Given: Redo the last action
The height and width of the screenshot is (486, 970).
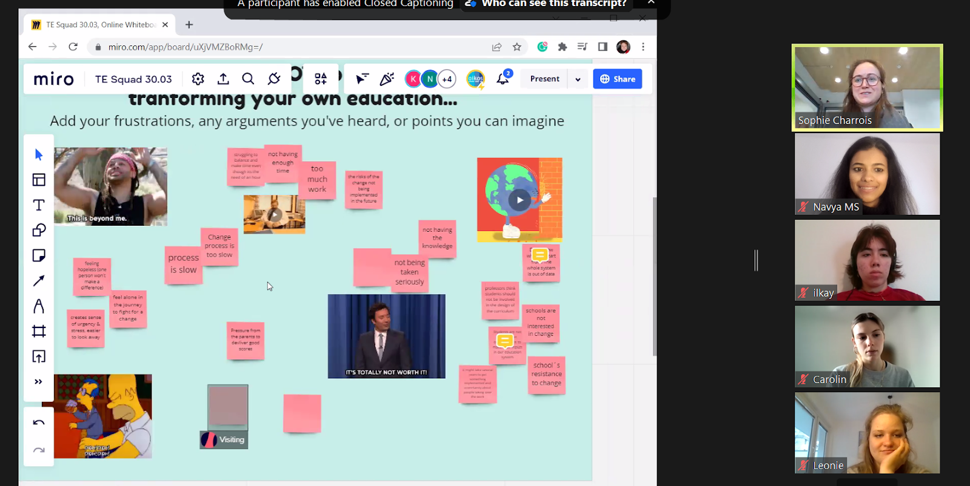Looking at the screenshot, I should point(39,451).
